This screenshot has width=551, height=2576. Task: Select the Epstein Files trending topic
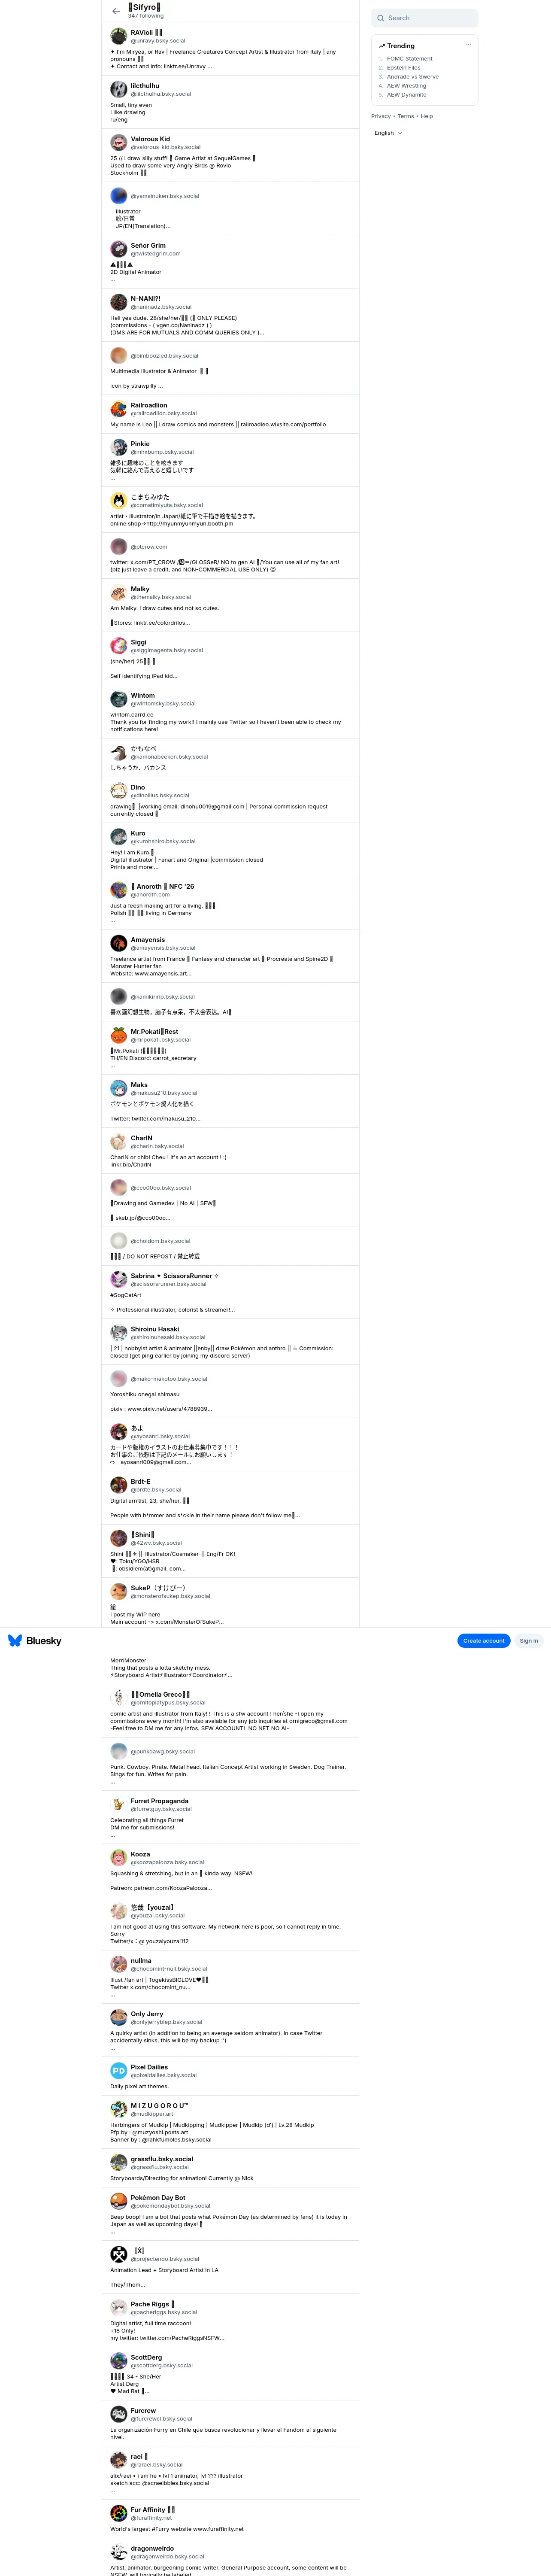point(404,68)
